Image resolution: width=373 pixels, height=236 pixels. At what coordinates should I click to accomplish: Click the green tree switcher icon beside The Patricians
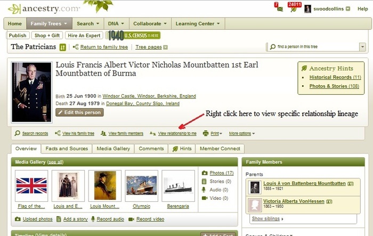click(x=62, y=47)
